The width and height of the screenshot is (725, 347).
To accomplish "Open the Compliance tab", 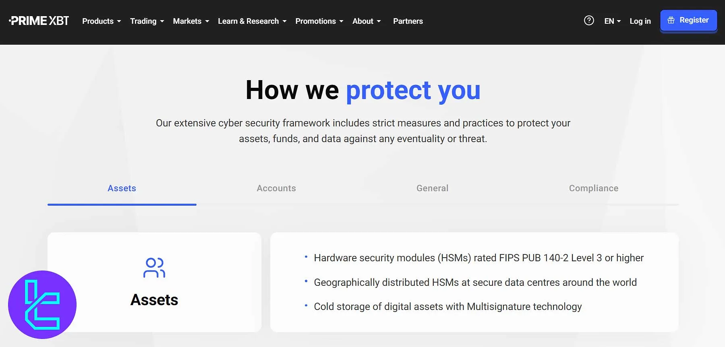I will click(x=593, y=188).
